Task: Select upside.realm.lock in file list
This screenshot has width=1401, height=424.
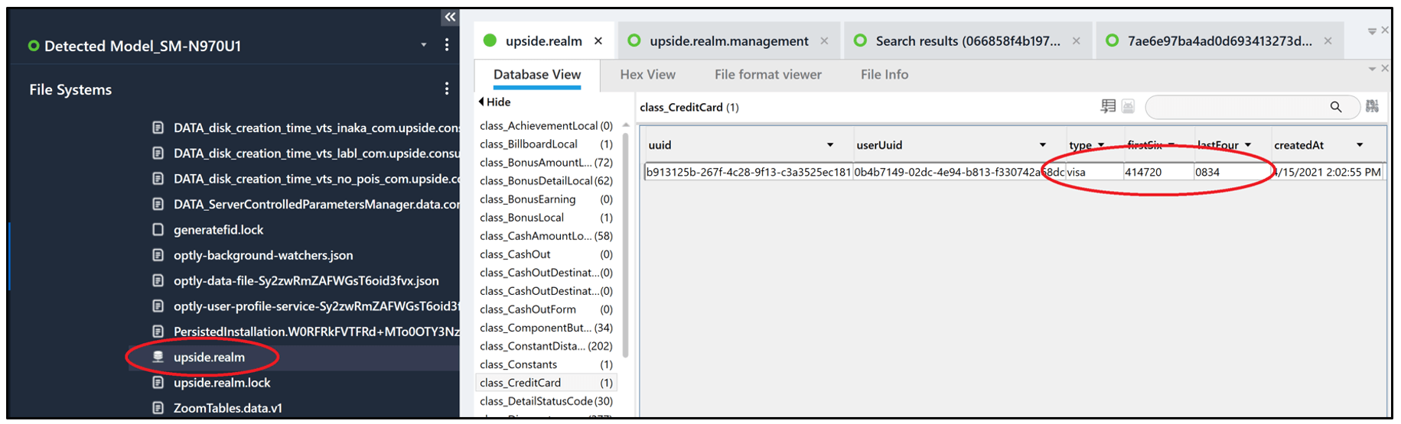Action: click(x=222, y=383)
